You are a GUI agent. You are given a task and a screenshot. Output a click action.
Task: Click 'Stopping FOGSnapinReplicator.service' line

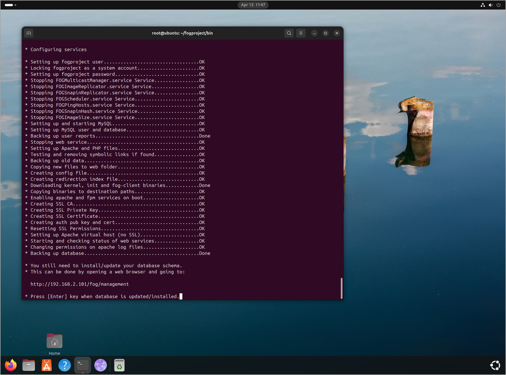point(115,93)
